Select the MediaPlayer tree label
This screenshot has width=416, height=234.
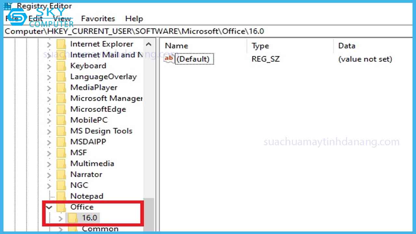(94, 88)
